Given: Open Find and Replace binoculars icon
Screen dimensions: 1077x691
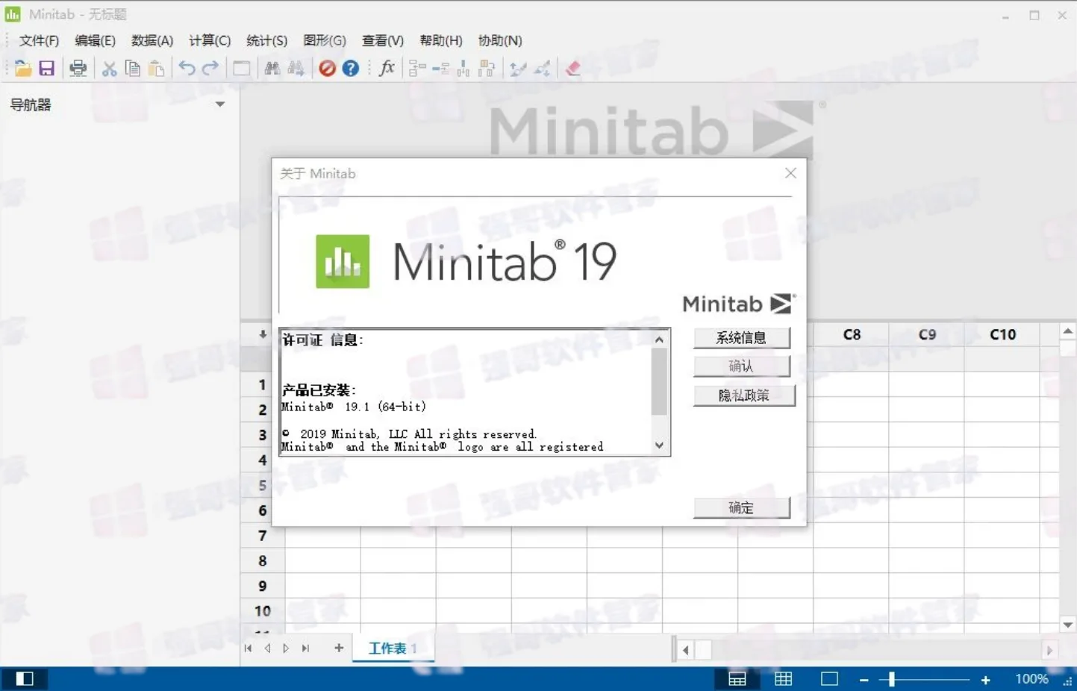Looking at the screenshot, I should point(296,69).
